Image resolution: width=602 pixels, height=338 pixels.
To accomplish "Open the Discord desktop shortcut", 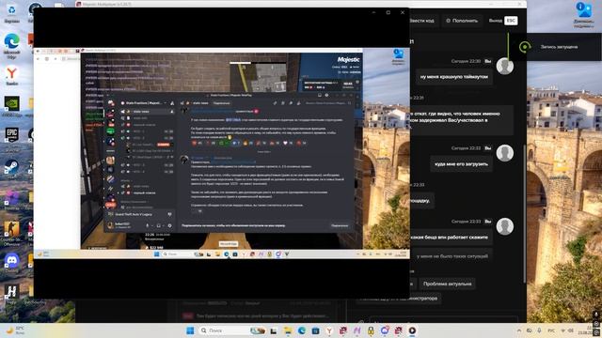I will 12,263.
